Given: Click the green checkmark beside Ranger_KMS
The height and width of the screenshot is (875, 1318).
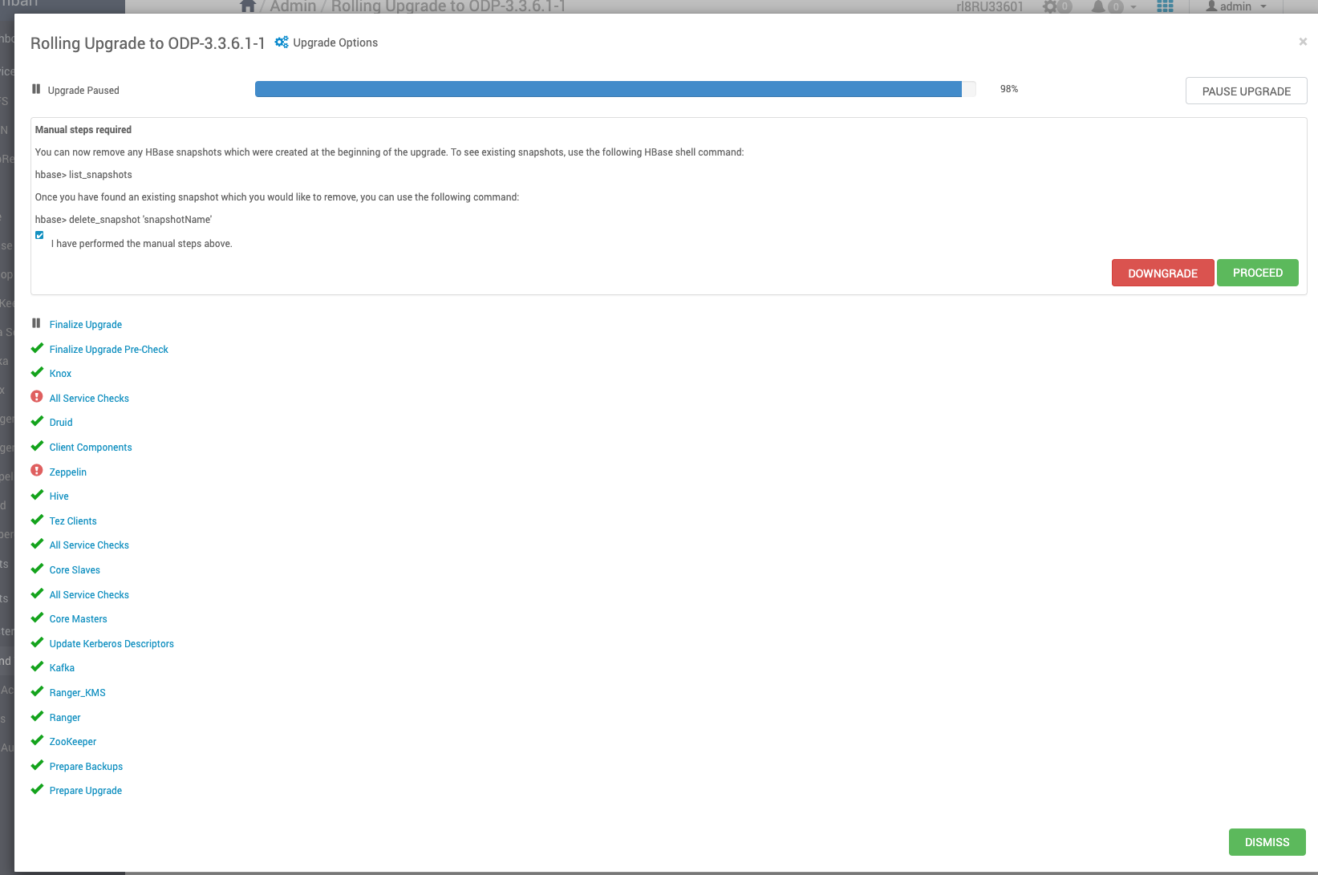Looking at the screenshot, I should click(37, 691).
